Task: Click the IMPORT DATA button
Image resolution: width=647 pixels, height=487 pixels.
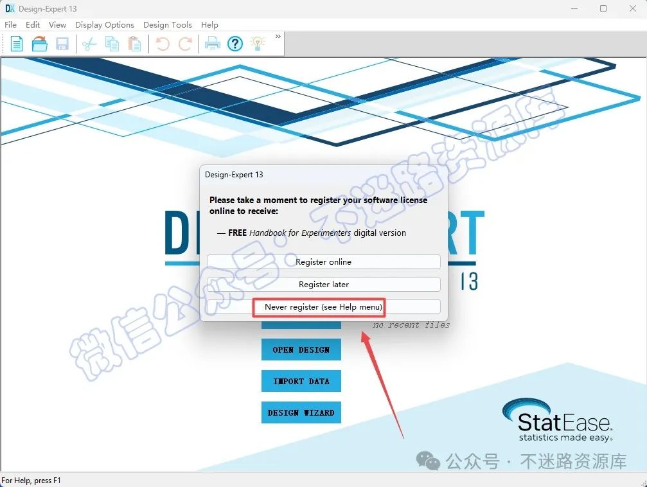Action: tap(301, 381)
